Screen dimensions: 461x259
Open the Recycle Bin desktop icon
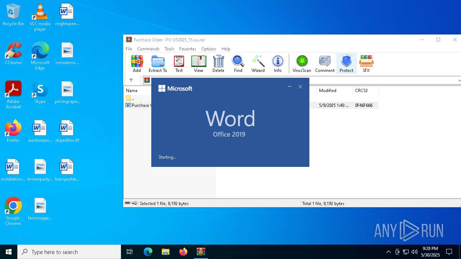pos(13,15)
